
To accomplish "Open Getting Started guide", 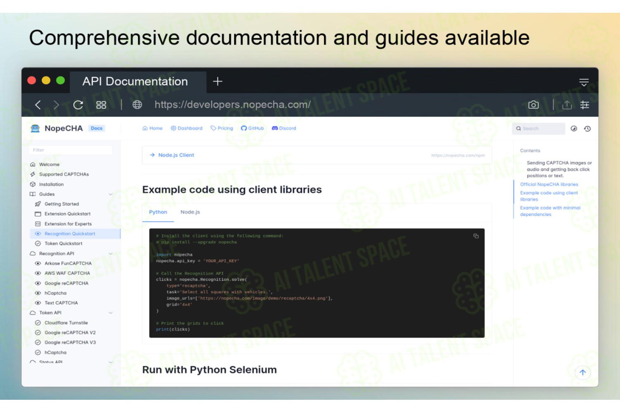I will (62, 204).
